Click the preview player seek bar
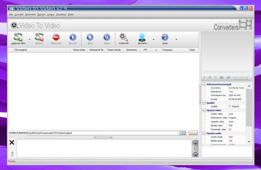Viewport: 261px width, 170px height. pyautogui.click(x=227, y=72)
